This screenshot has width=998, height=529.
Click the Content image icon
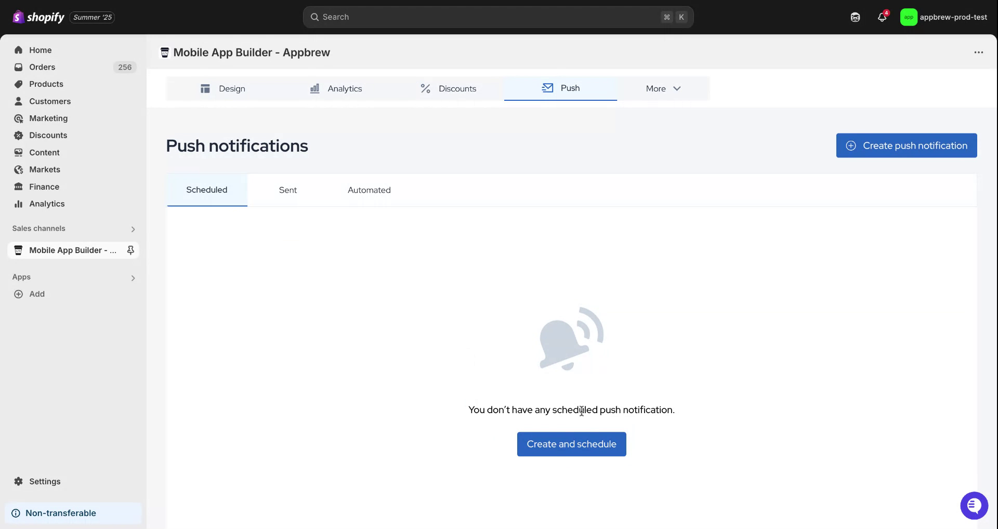click(19, 152)
